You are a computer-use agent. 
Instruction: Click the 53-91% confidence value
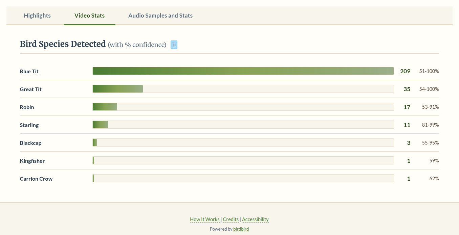[x=431, y=107]
